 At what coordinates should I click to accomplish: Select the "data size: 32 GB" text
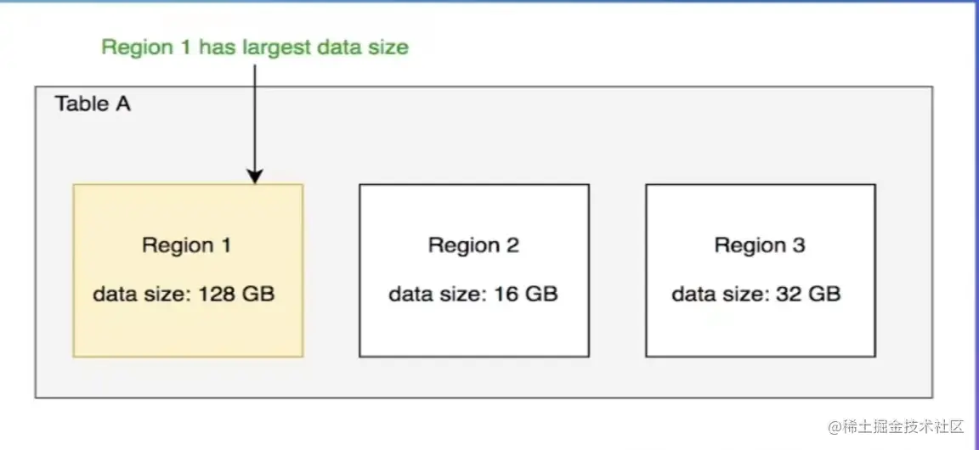pos(756,295)
